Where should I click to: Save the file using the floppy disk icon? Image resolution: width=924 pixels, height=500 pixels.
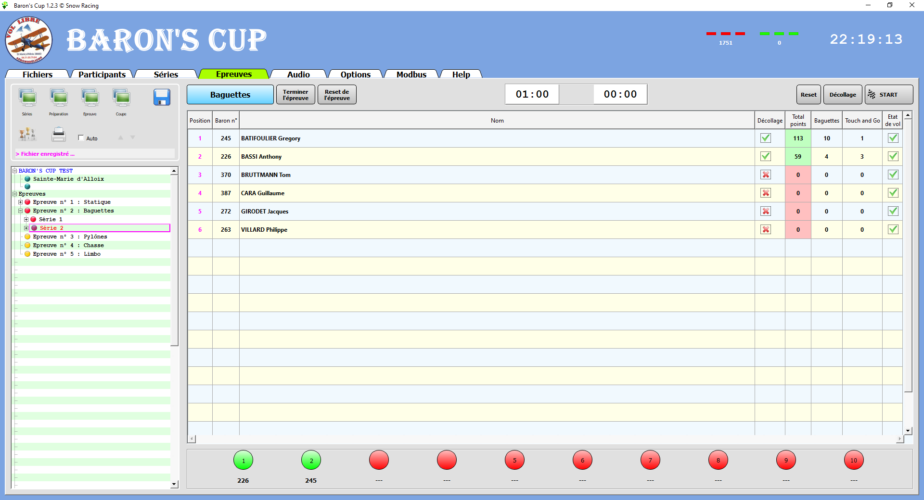pyautogui.click(x=162, y=97)
